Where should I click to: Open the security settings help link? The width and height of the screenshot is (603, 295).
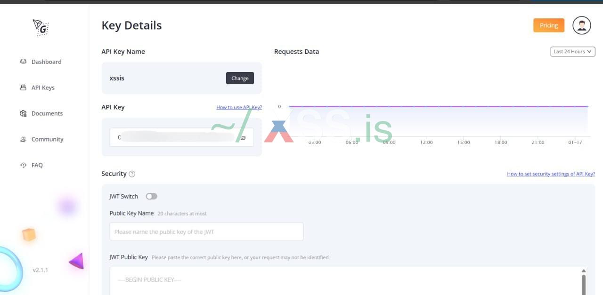(551, 174)
